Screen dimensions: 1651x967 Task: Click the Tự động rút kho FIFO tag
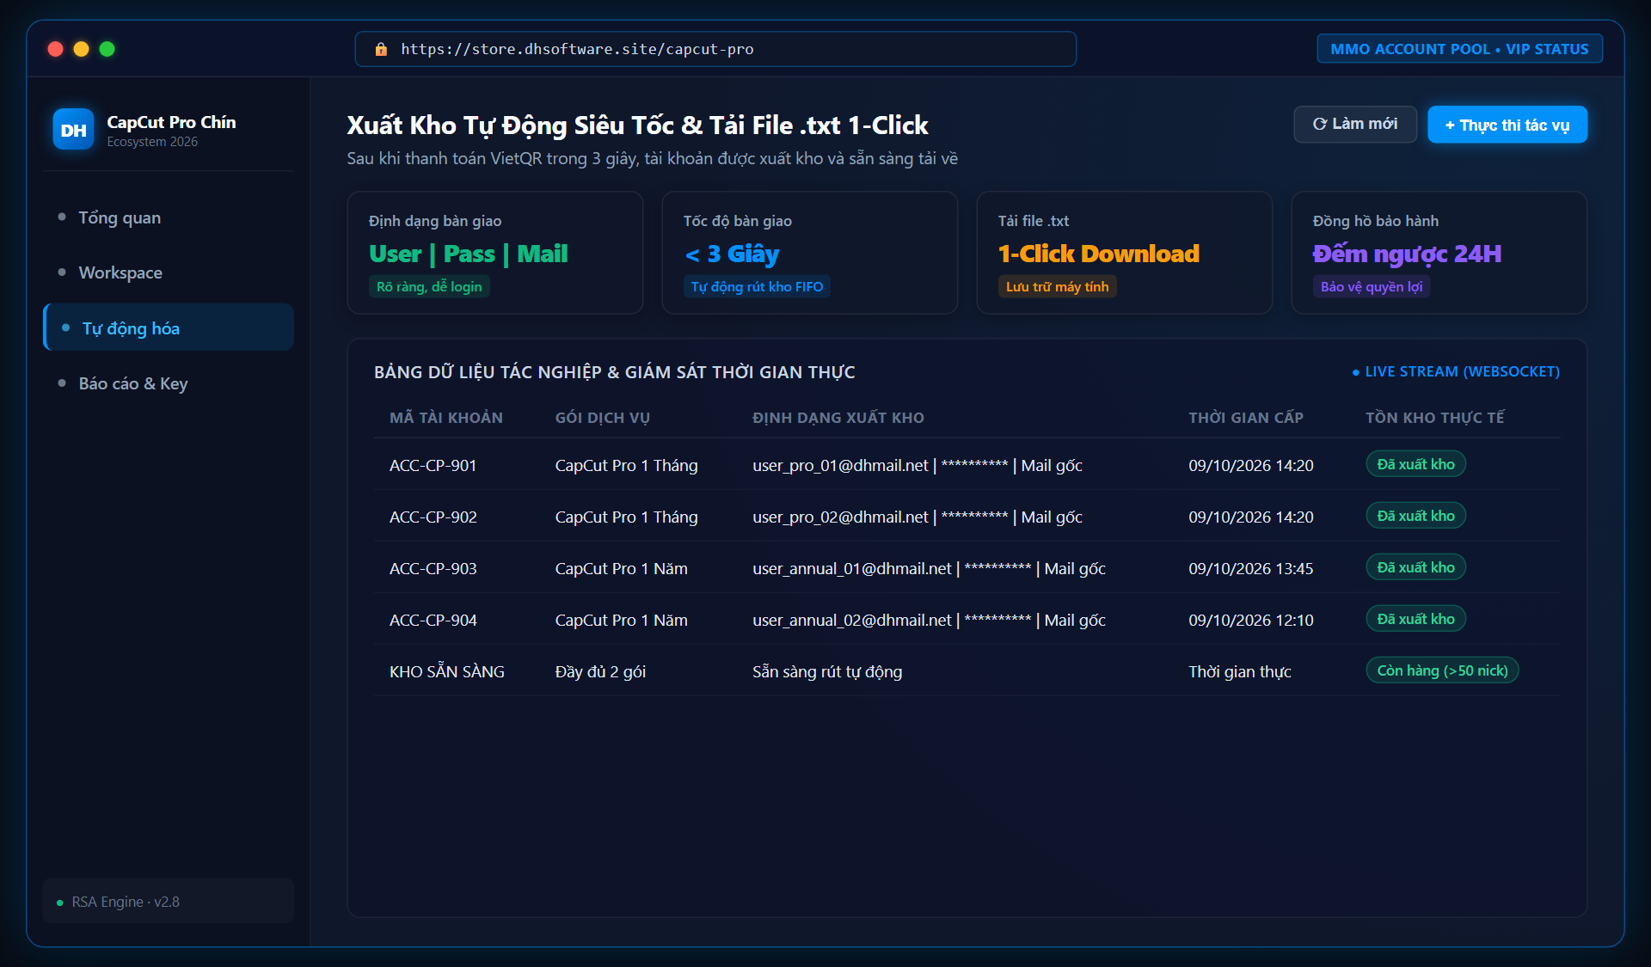(757, 287)
